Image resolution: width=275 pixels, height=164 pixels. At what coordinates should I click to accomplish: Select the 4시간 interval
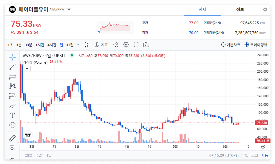(52, 45)
